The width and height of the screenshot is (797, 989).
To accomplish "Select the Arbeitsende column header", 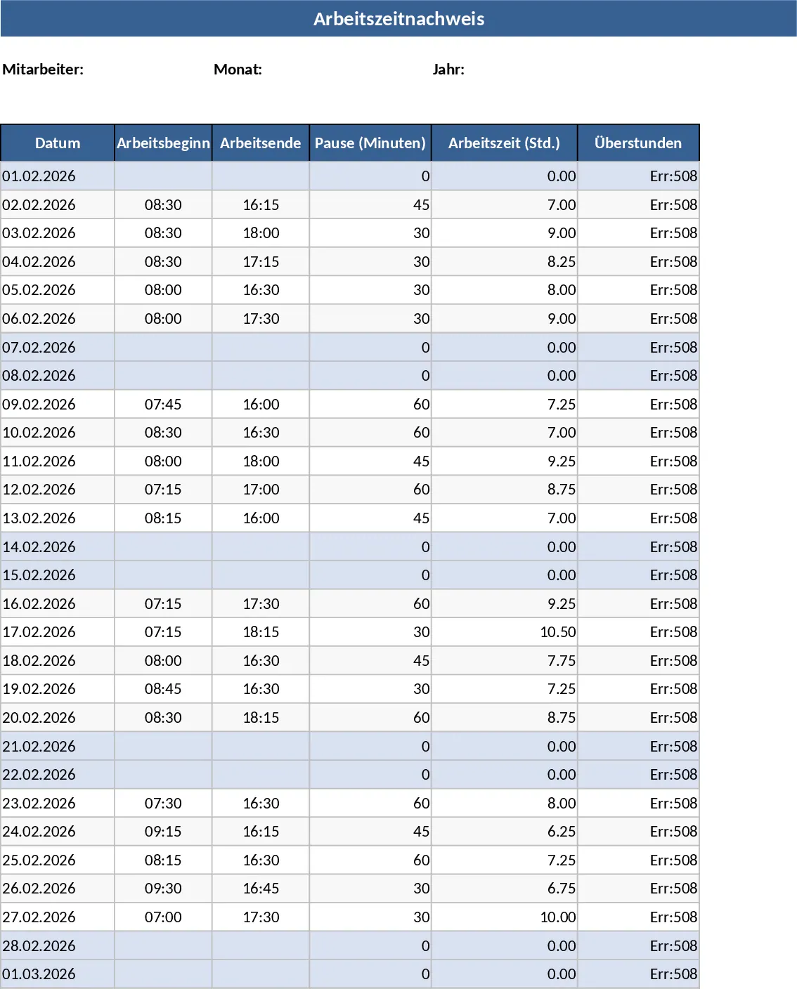I will [x=260, y=143].
